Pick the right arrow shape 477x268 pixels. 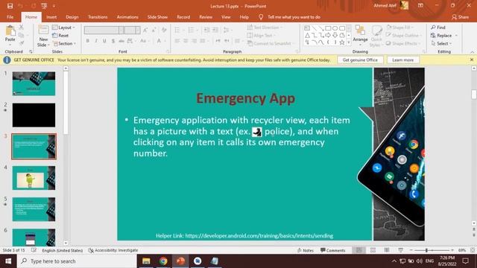pos(328,36)
